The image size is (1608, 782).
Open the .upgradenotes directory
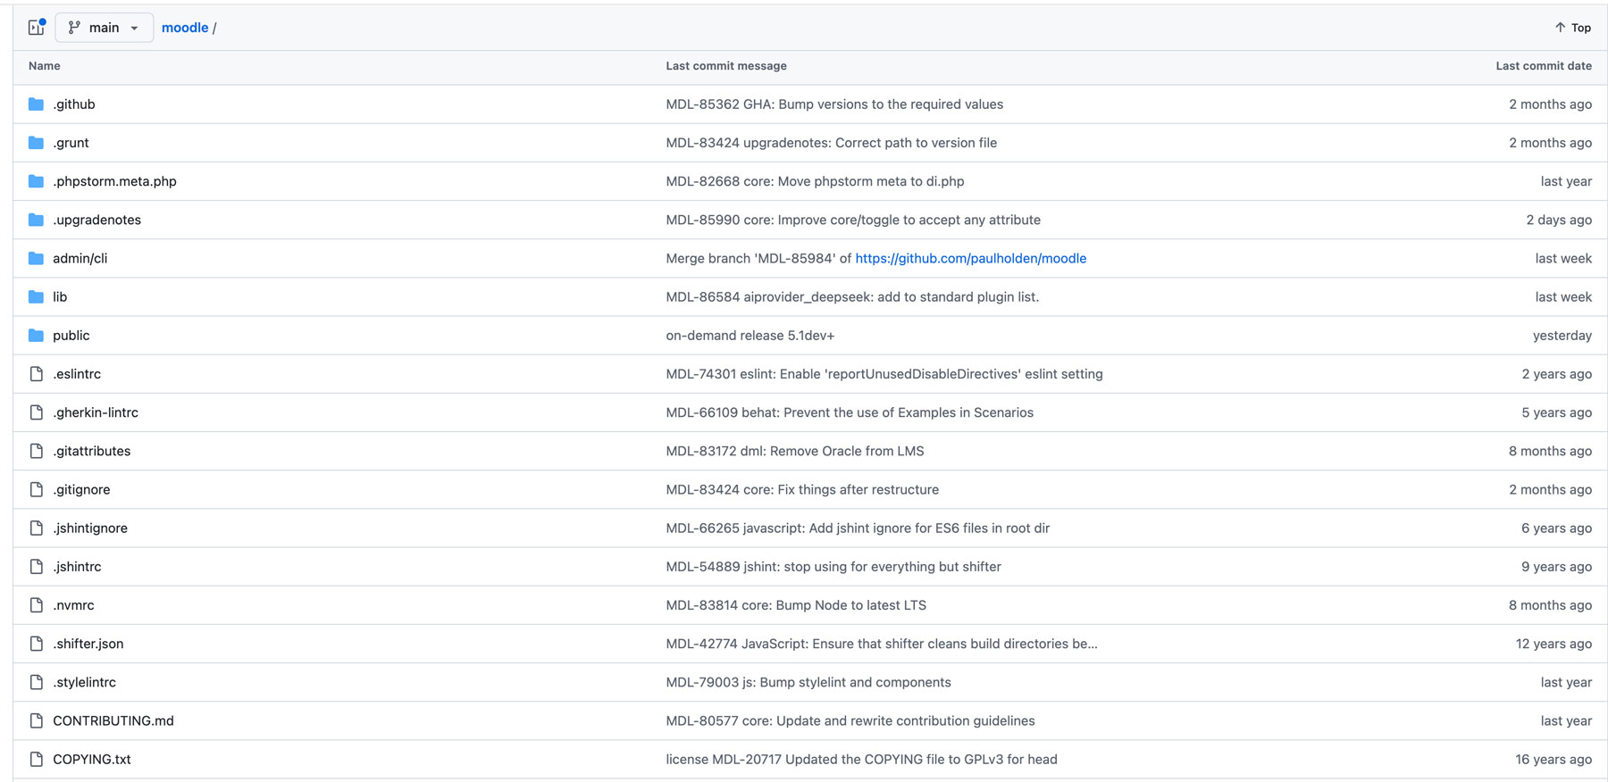[x=96, y=220]
